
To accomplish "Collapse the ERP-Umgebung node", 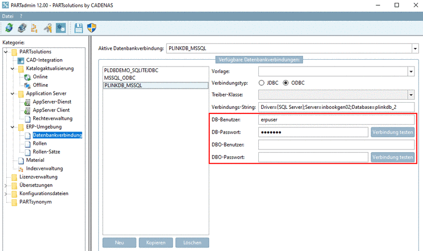I will (12, 127).
